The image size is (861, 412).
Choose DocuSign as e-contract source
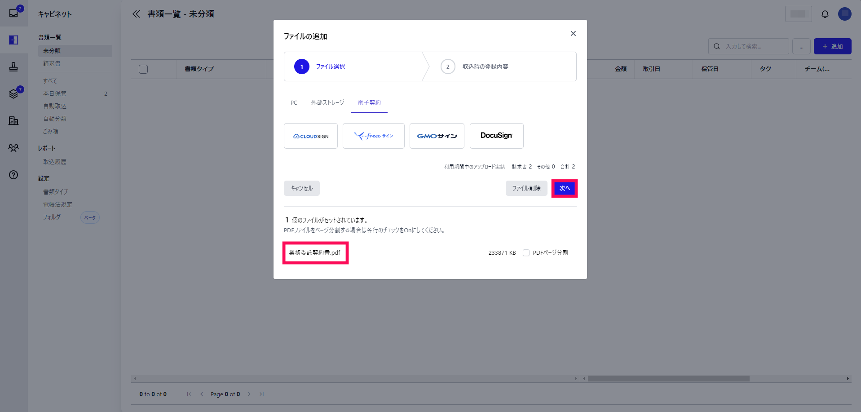(497, 136)
